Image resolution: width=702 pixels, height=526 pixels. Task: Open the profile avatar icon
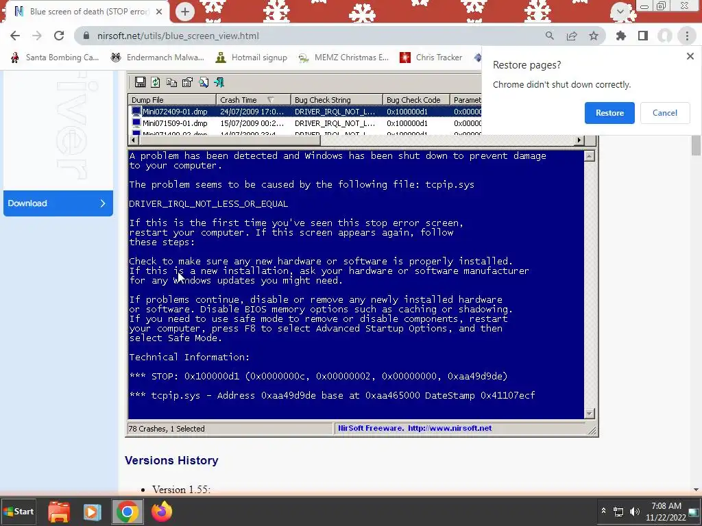[x=665, y=36]
